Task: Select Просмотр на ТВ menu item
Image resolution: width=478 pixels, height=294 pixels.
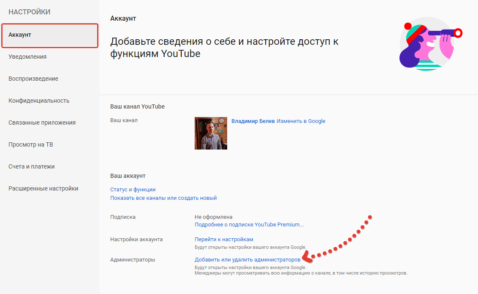Action: [31, 144]
